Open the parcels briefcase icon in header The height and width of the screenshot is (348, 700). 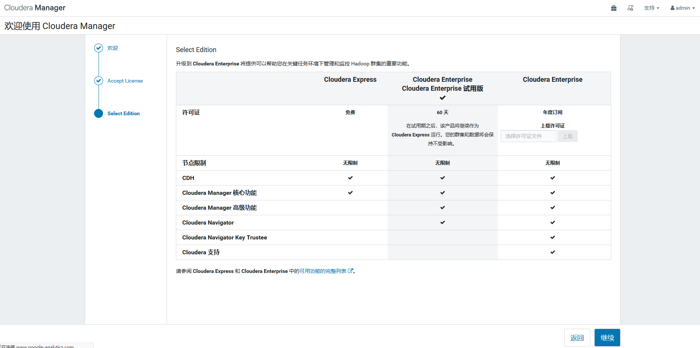point(614,8)
